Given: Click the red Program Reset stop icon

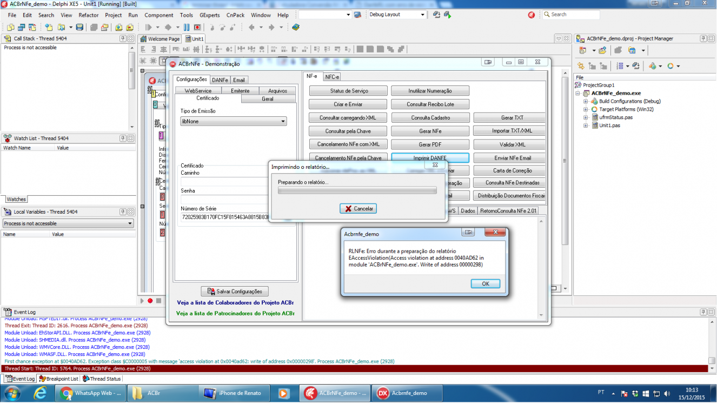Looking at the screenshot, I should click(x=197, y=27).
